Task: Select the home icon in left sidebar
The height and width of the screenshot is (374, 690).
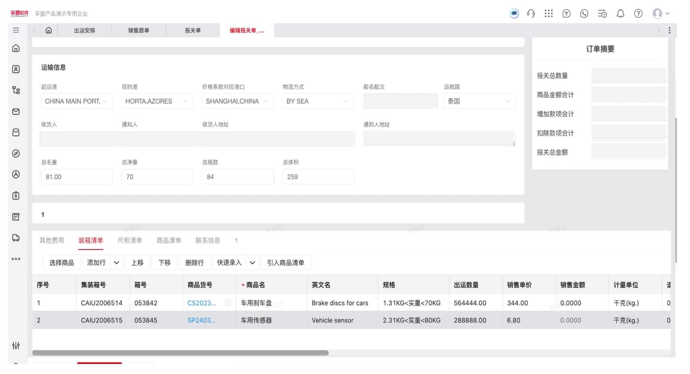Action: 16,48
